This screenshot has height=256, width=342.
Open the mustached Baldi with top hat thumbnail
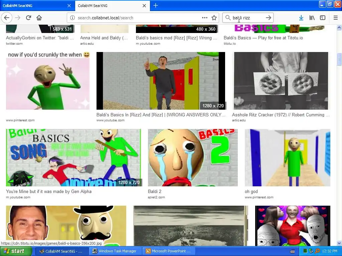[66, 226]
